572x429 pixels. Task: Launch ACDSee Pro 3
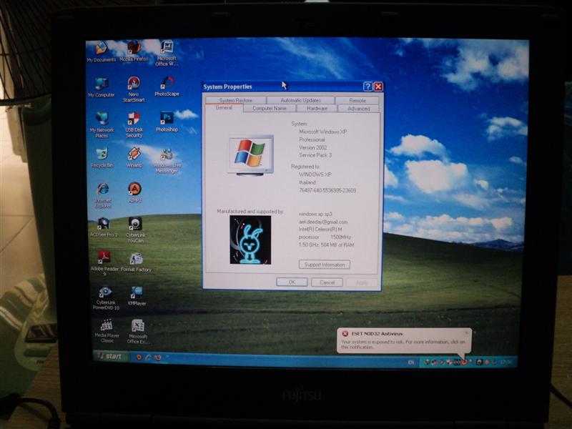tap(104, 227)
